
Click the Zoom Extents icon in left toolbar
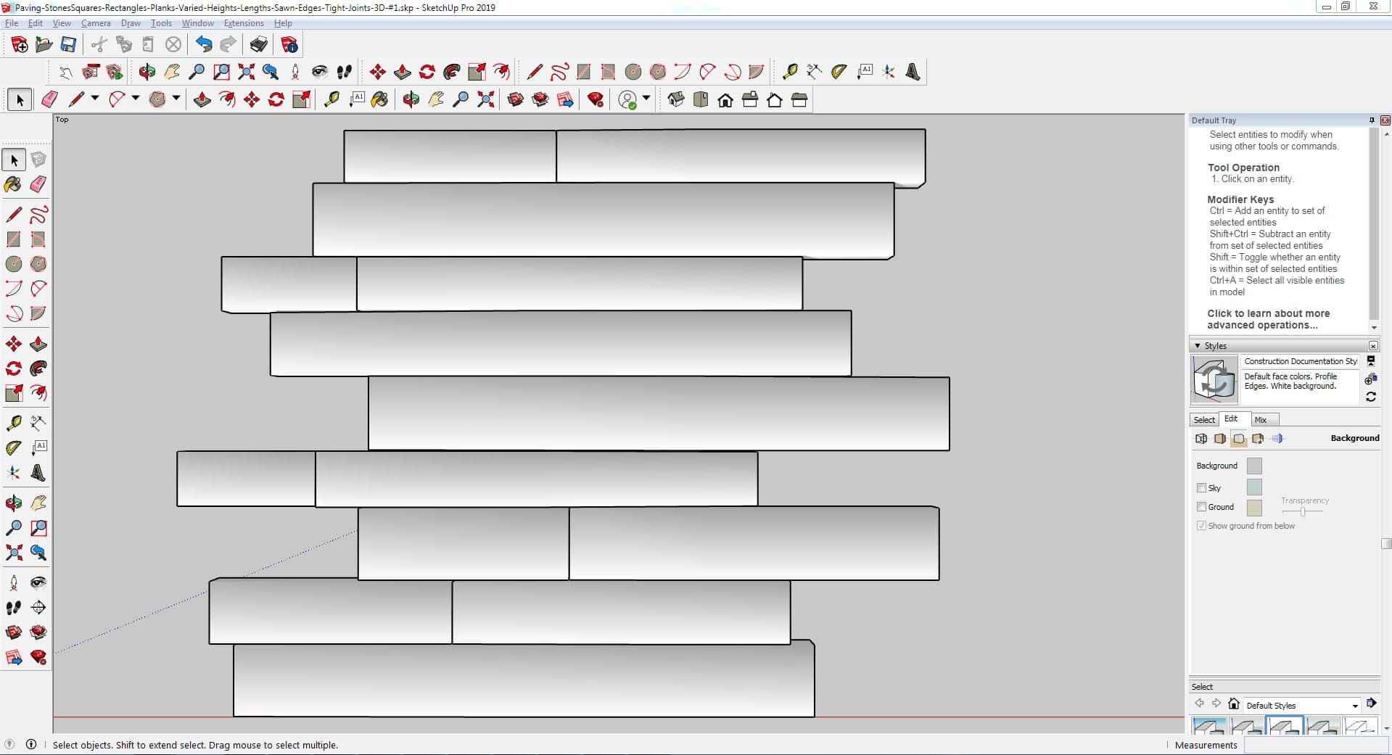(x=13, y=553)
